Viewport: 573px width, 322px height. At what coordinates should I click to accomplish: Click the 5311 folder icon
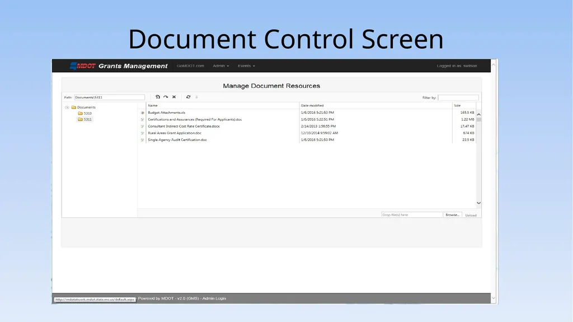point(80,119)
